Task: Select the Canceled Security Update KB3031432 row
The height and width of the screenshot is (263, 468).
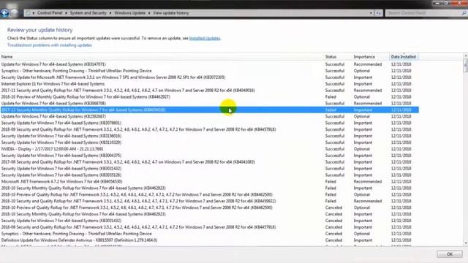Action: pyautogui.click(x=210, y=221)
